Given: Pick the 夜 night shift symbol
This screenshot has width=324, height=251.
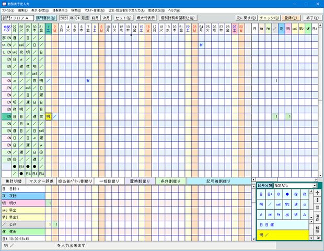Looking at the screenshot, I should pos(304,194).
